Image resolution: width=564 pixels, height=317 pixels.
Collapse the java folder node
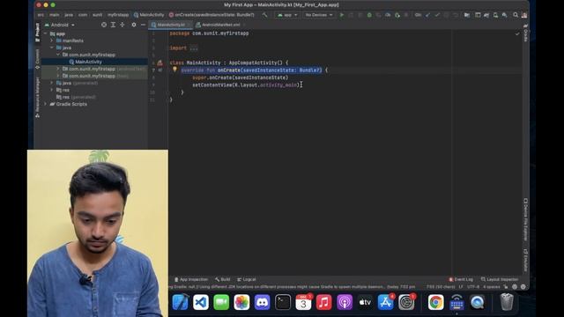52,48
